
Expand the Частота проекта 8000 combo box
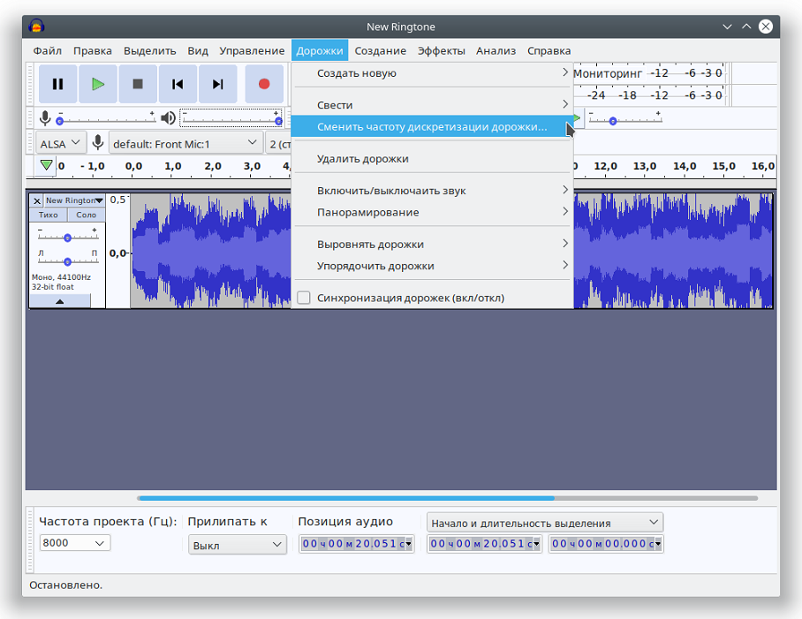[x=74, y=543]
